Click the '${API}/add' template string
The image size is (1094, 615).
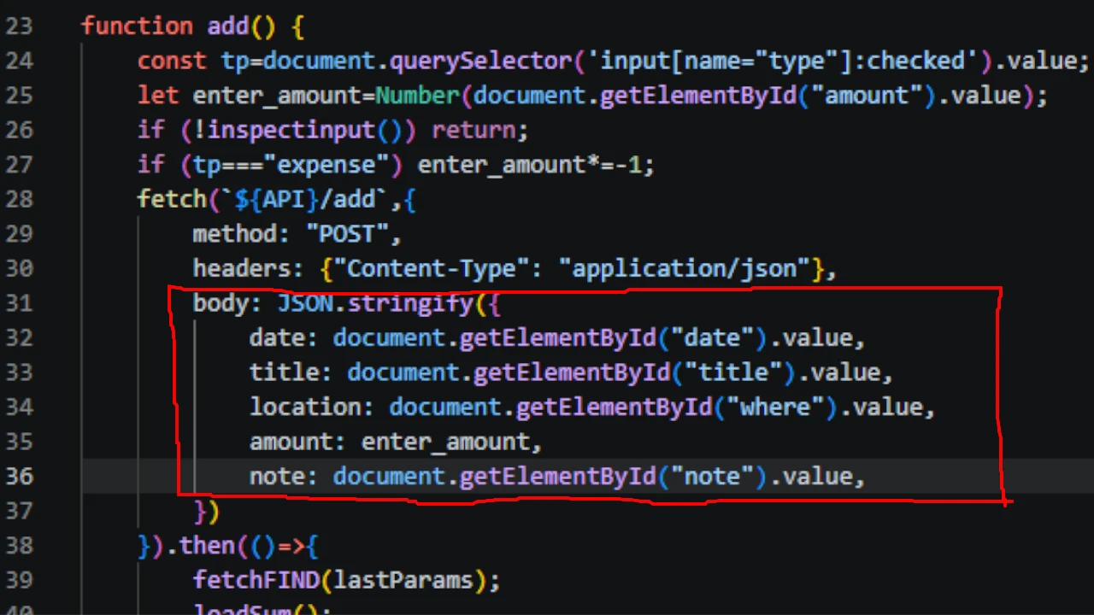coord(306,199)
